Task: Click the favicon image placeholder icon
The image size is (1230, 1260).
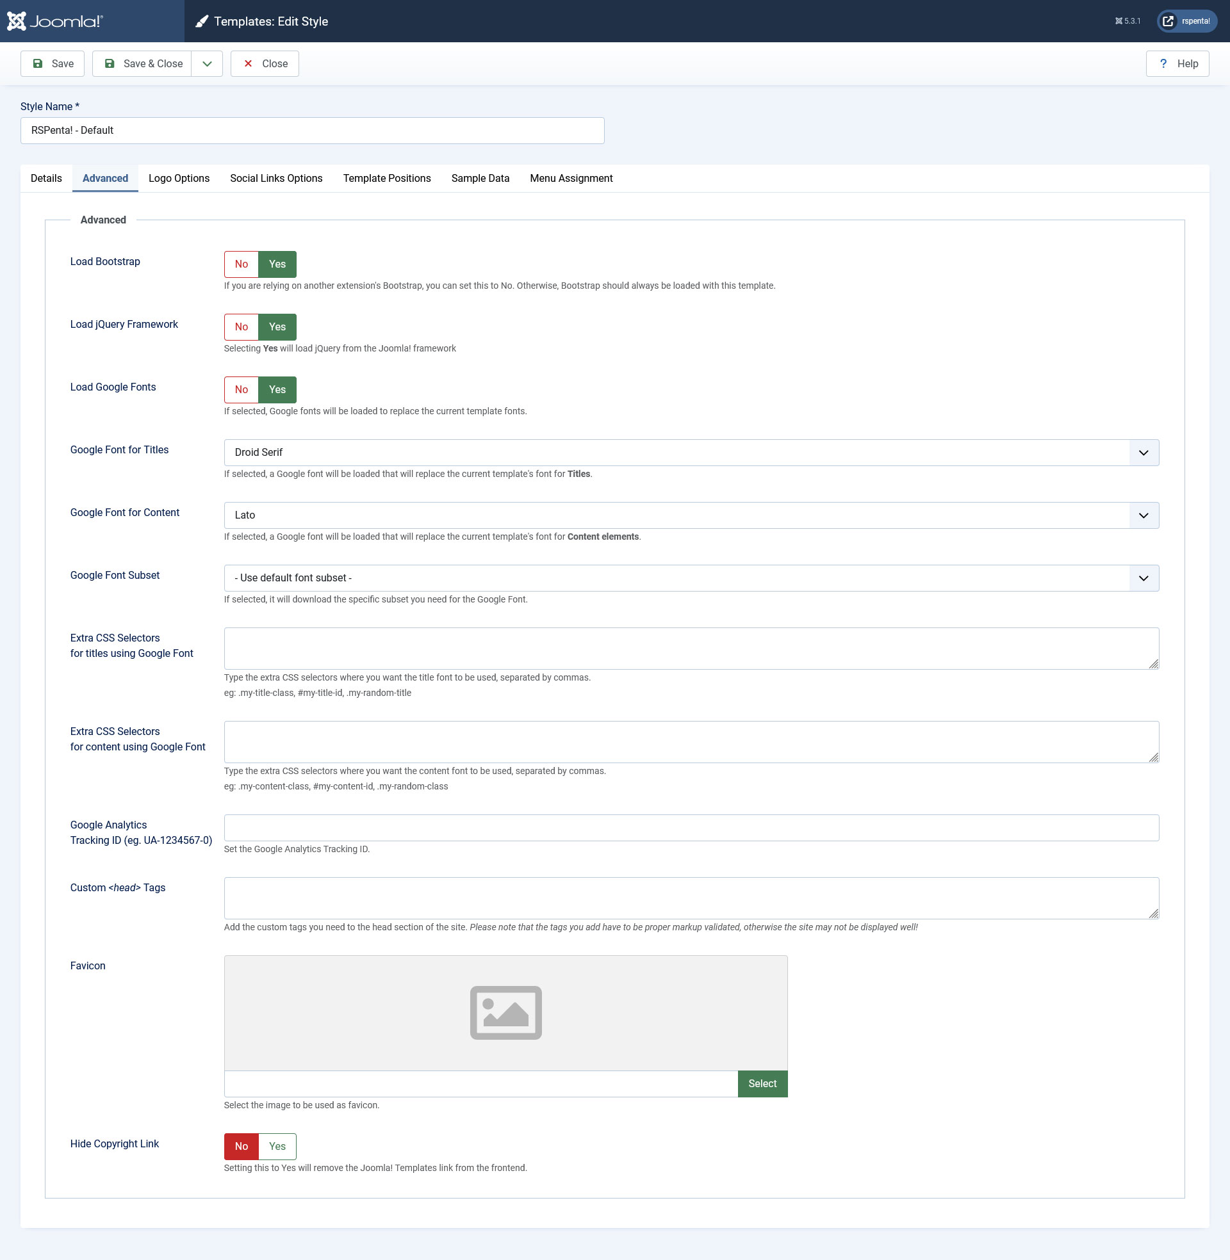Action: tap(505, 1013)
